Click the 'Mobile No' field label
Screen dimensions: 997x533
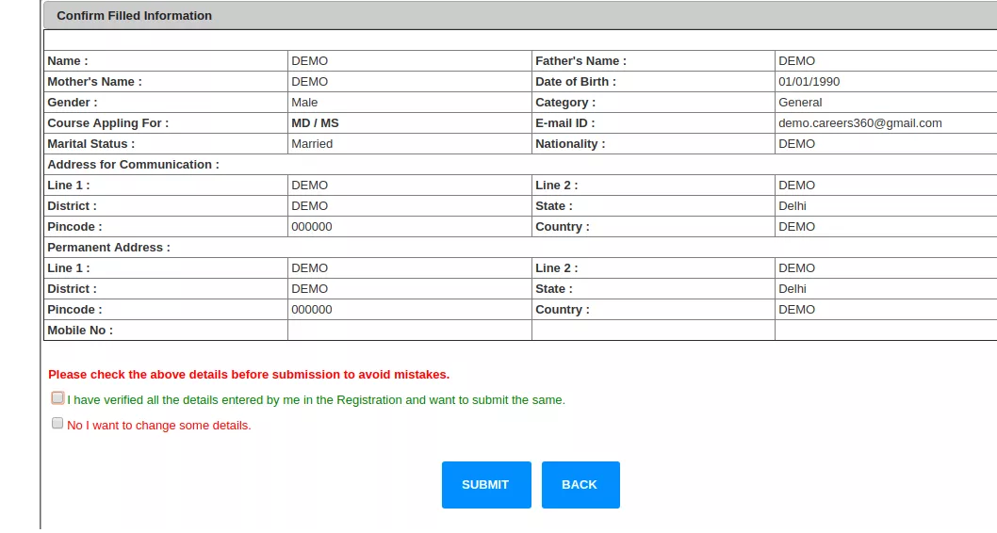click(x=80, y=331)
